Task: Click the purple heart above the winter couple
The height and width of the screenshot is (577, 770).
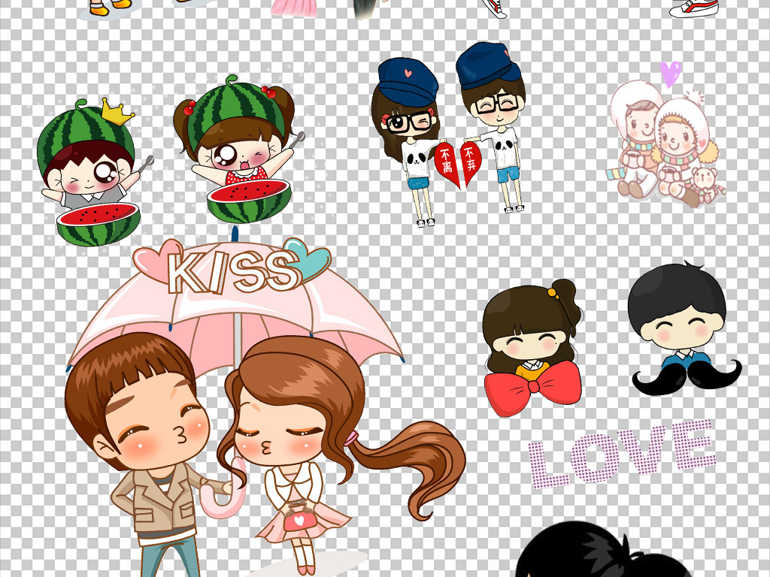Action: click(670, 74)
